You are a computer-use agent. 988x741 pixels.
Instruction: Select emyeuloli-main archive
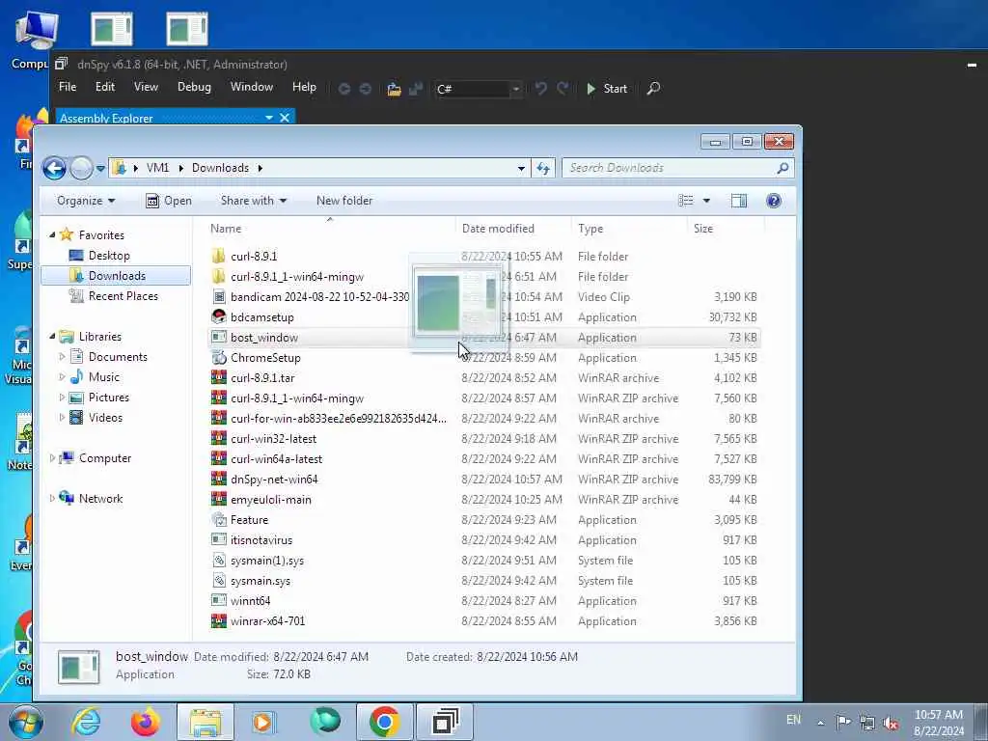click(x=271, y=500)
